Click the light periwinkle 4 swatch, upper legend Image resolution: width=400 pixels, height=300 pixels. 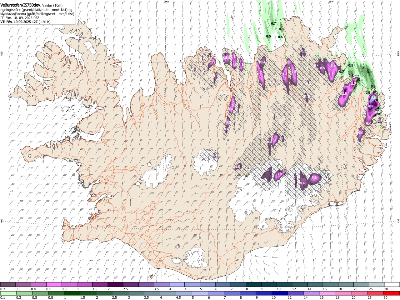[177, 284]
